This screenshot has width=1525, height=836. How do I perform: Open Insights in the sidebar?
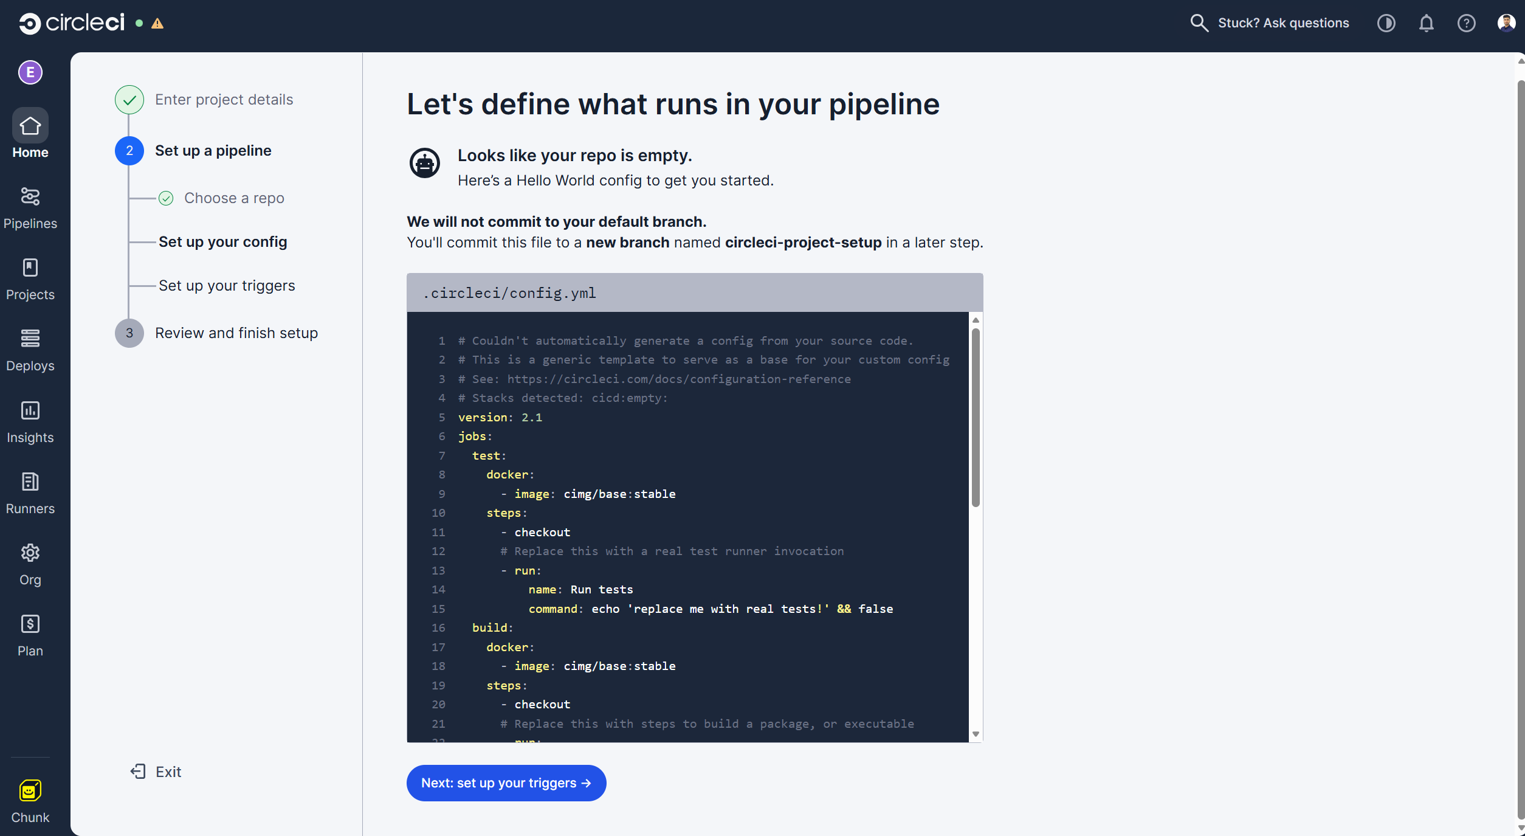(30, 423)
